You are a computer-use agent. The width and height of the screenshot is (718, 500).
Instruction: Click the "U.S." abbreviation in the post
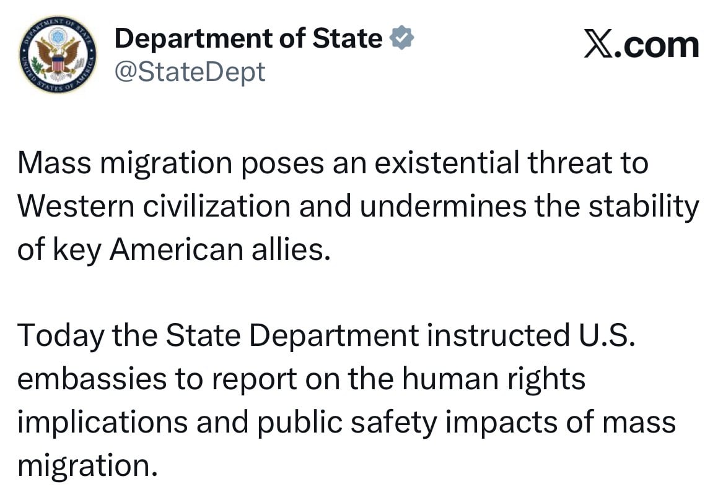(x=602, y=335)
